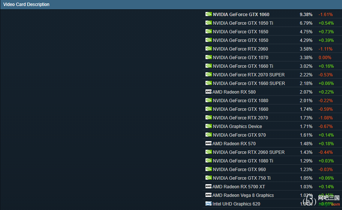Viewport: 342px width, 210px height.
Task: Click the 6.79% share value
Action: click(x=306, y=23)
